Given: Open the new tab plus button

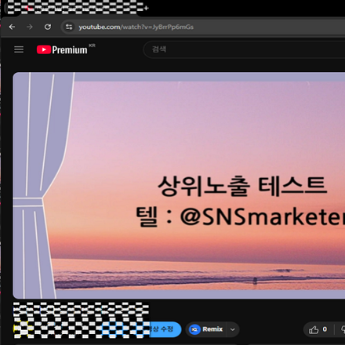Looking at the screenshot, I should 146,8.
